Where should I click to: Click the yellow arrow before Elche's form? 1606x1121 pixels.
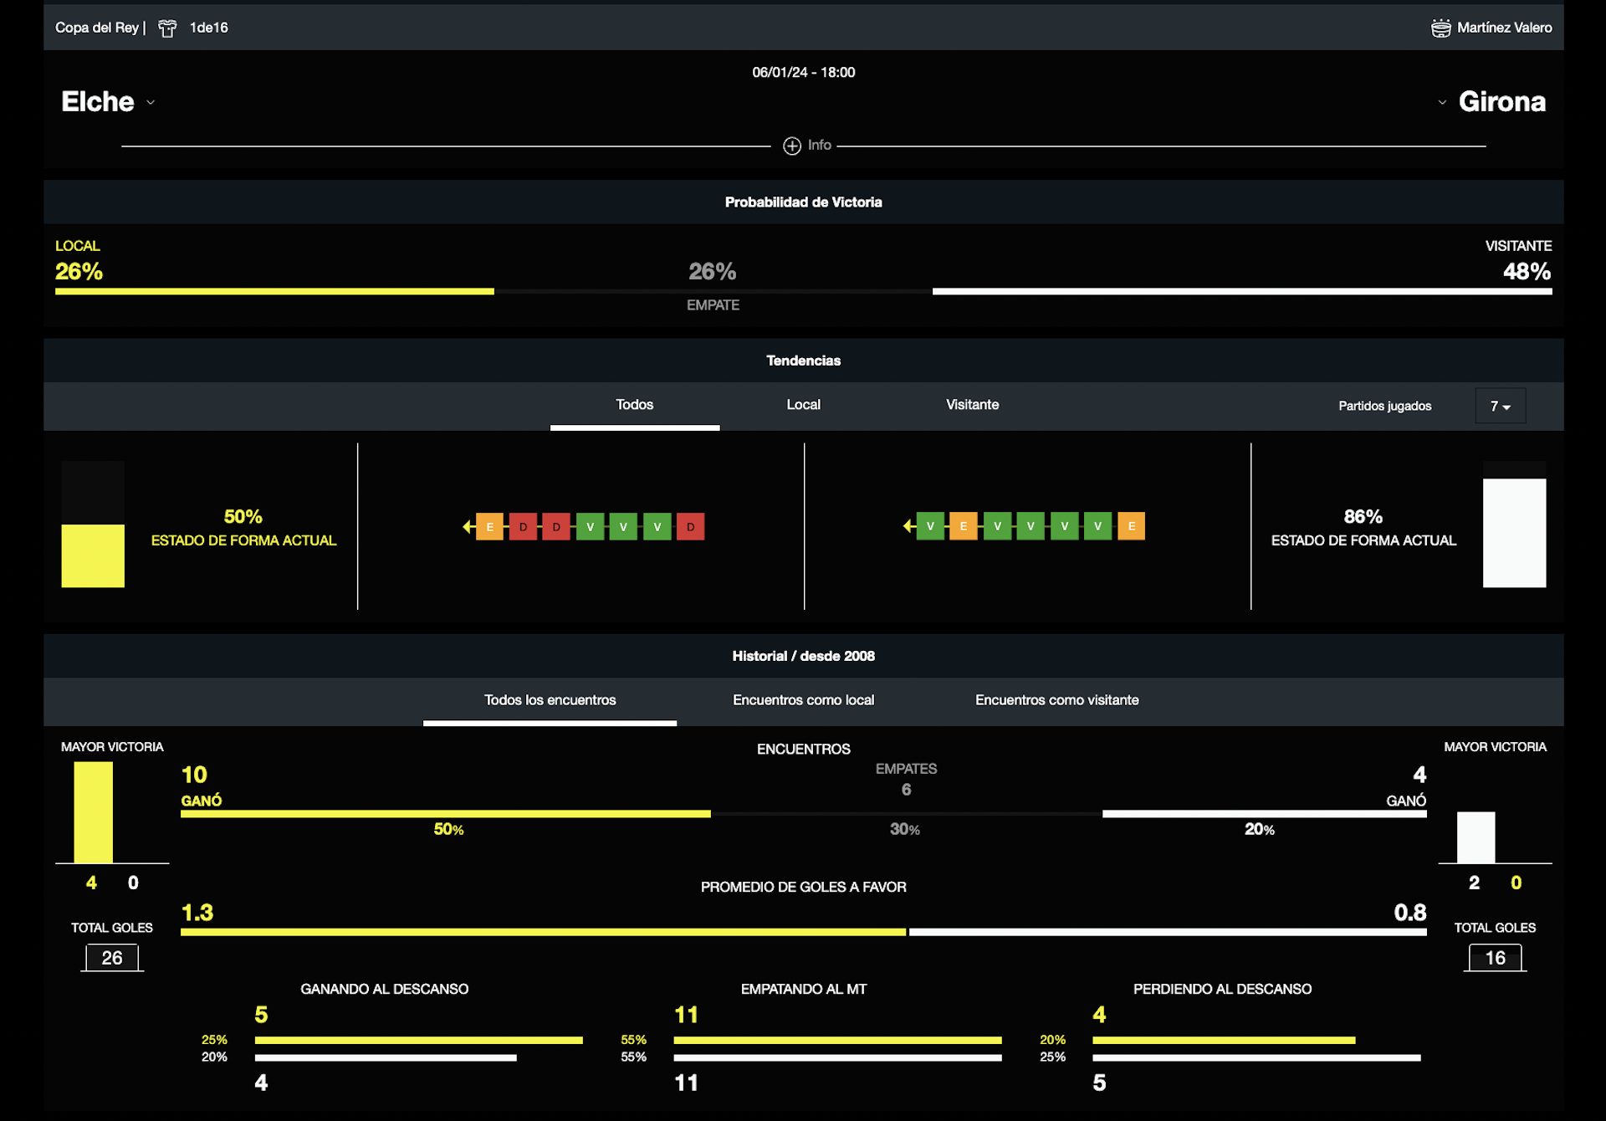[468, 527]
